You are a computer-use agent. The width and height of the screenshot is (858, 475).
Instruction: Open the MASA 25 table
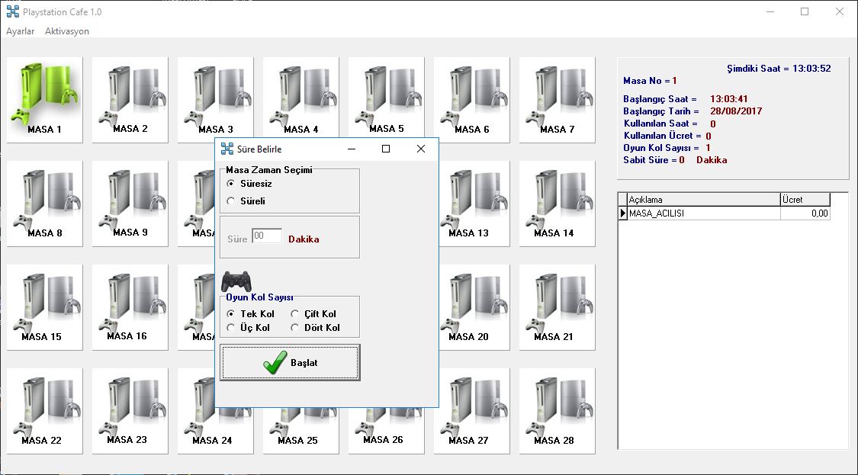click(x=301, y=431)
